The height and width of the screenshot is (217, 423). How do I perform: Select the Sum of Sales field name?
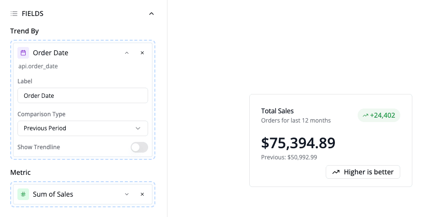(x=53, y=194)
